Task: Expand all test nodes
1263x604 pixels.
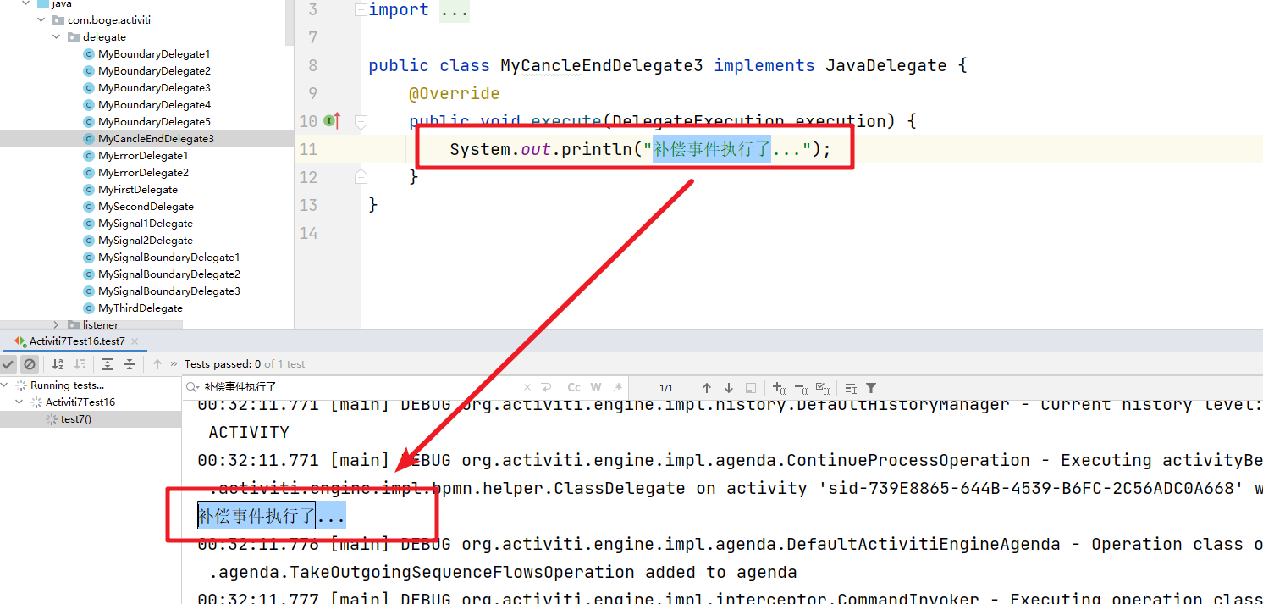Action: pyautogui.click(x=108, y=364)
